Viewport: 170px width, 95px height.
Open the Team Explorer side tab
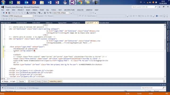(168, 47)
